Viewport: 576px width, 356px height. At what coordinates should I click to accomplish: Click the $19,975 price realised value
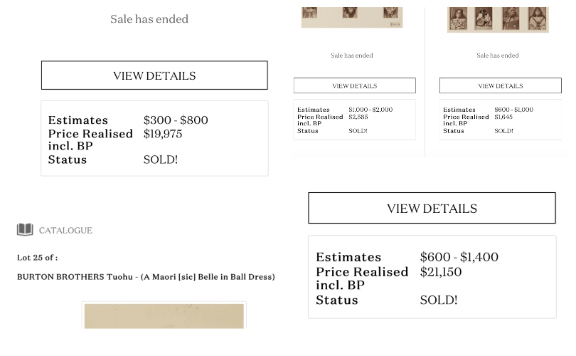click(163, 133)
